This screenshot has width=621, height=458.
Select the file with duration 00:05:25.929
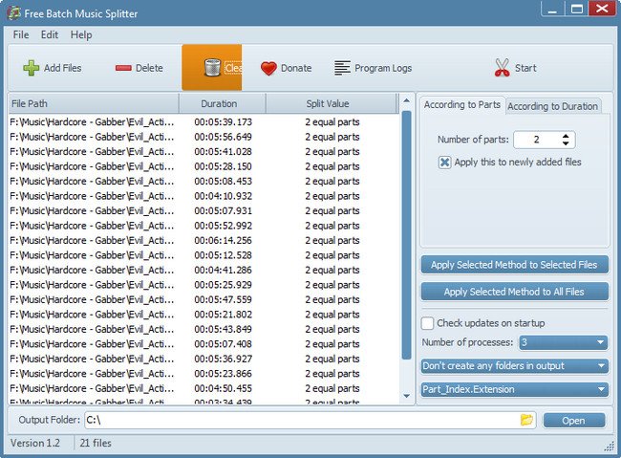pos(203,285)
